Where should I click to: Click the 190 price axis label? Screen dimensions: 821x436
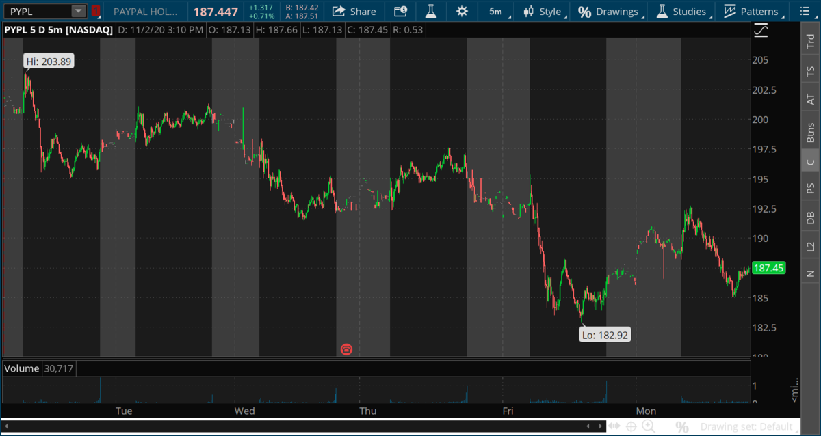coord(761,239)
